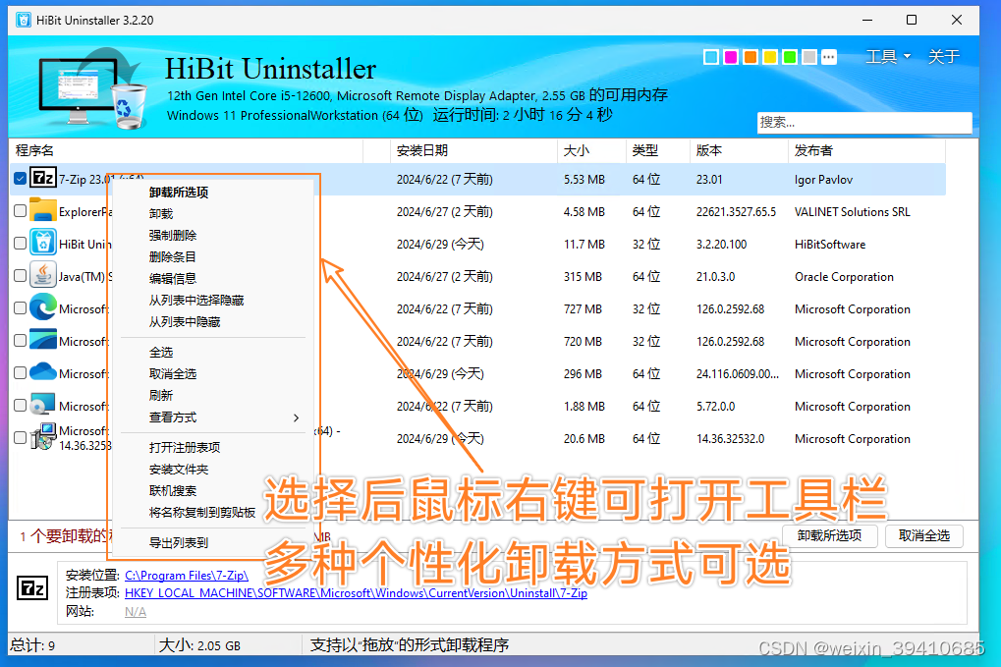Viewport: 1001px width, 667px height.
Task: Select 联机搜索 menu entry
Action: pyautogui.click(x=172, y=491)
